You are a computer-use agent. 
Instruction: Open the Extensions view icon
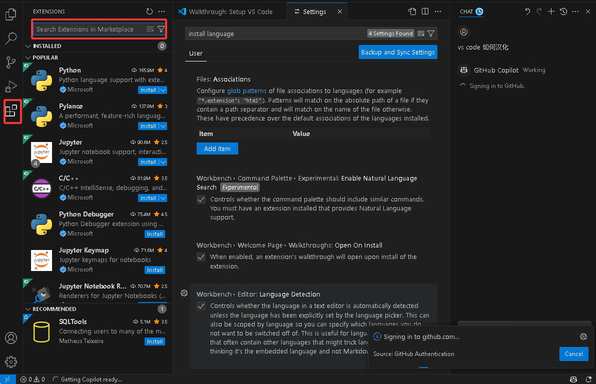[11, 111]
